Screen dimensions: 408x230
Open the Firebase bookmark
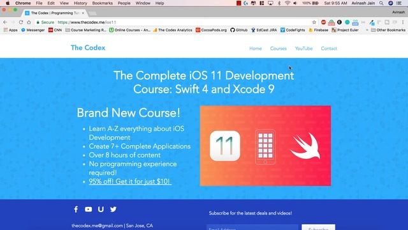[x=319, y=30]
